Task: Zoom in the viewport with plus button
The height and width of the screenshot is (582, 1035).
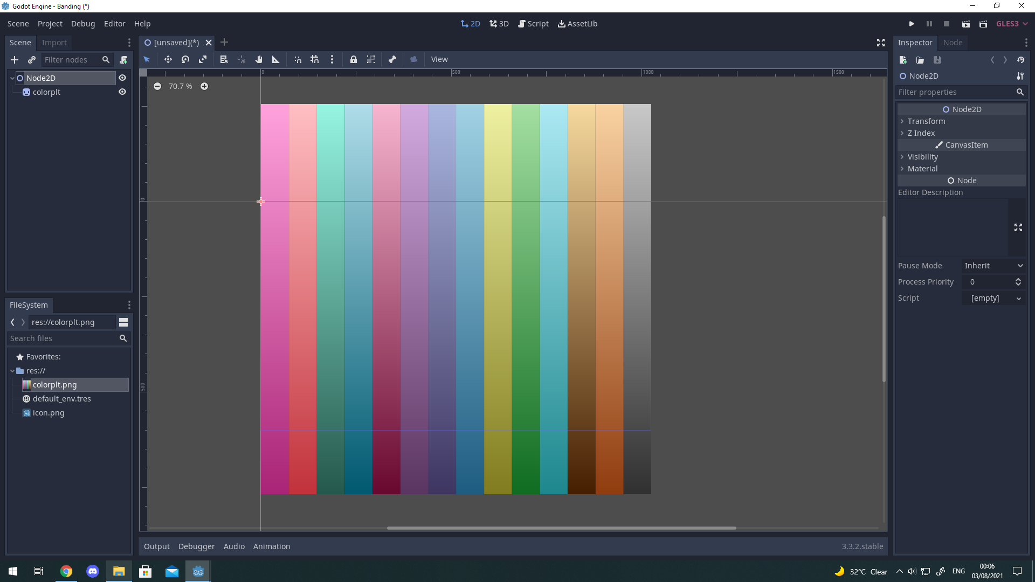Action: pos(204,86)
